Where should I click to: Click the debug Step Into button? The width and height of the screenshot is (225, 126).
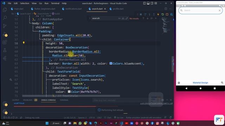tap(149, 14)
